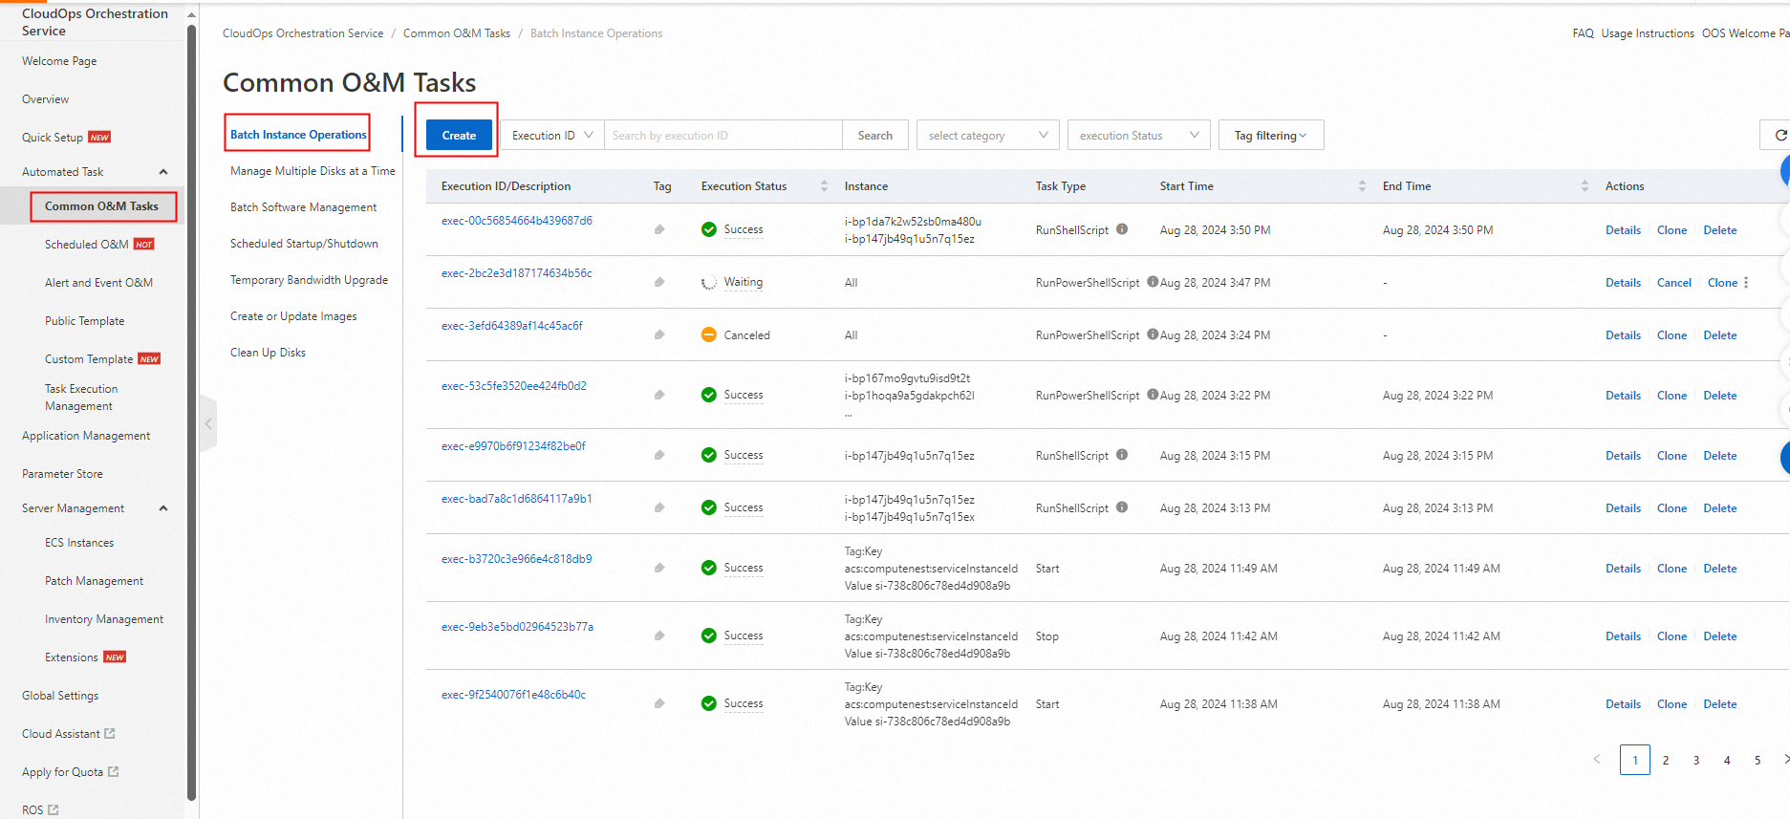Open execution exec-9f2540076f1e48c6b40c
The width and height of the screenshot is (1790, 819).
click(x=513, y=695)
